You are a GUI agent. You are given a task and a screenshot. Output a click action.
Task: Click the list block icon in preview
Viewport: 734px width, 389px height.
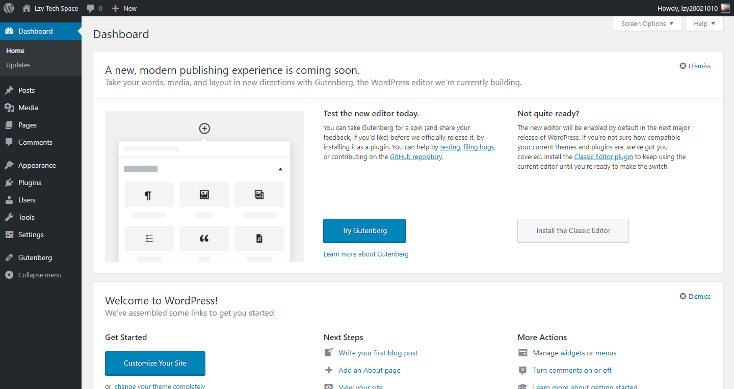[x=149, y=238]
